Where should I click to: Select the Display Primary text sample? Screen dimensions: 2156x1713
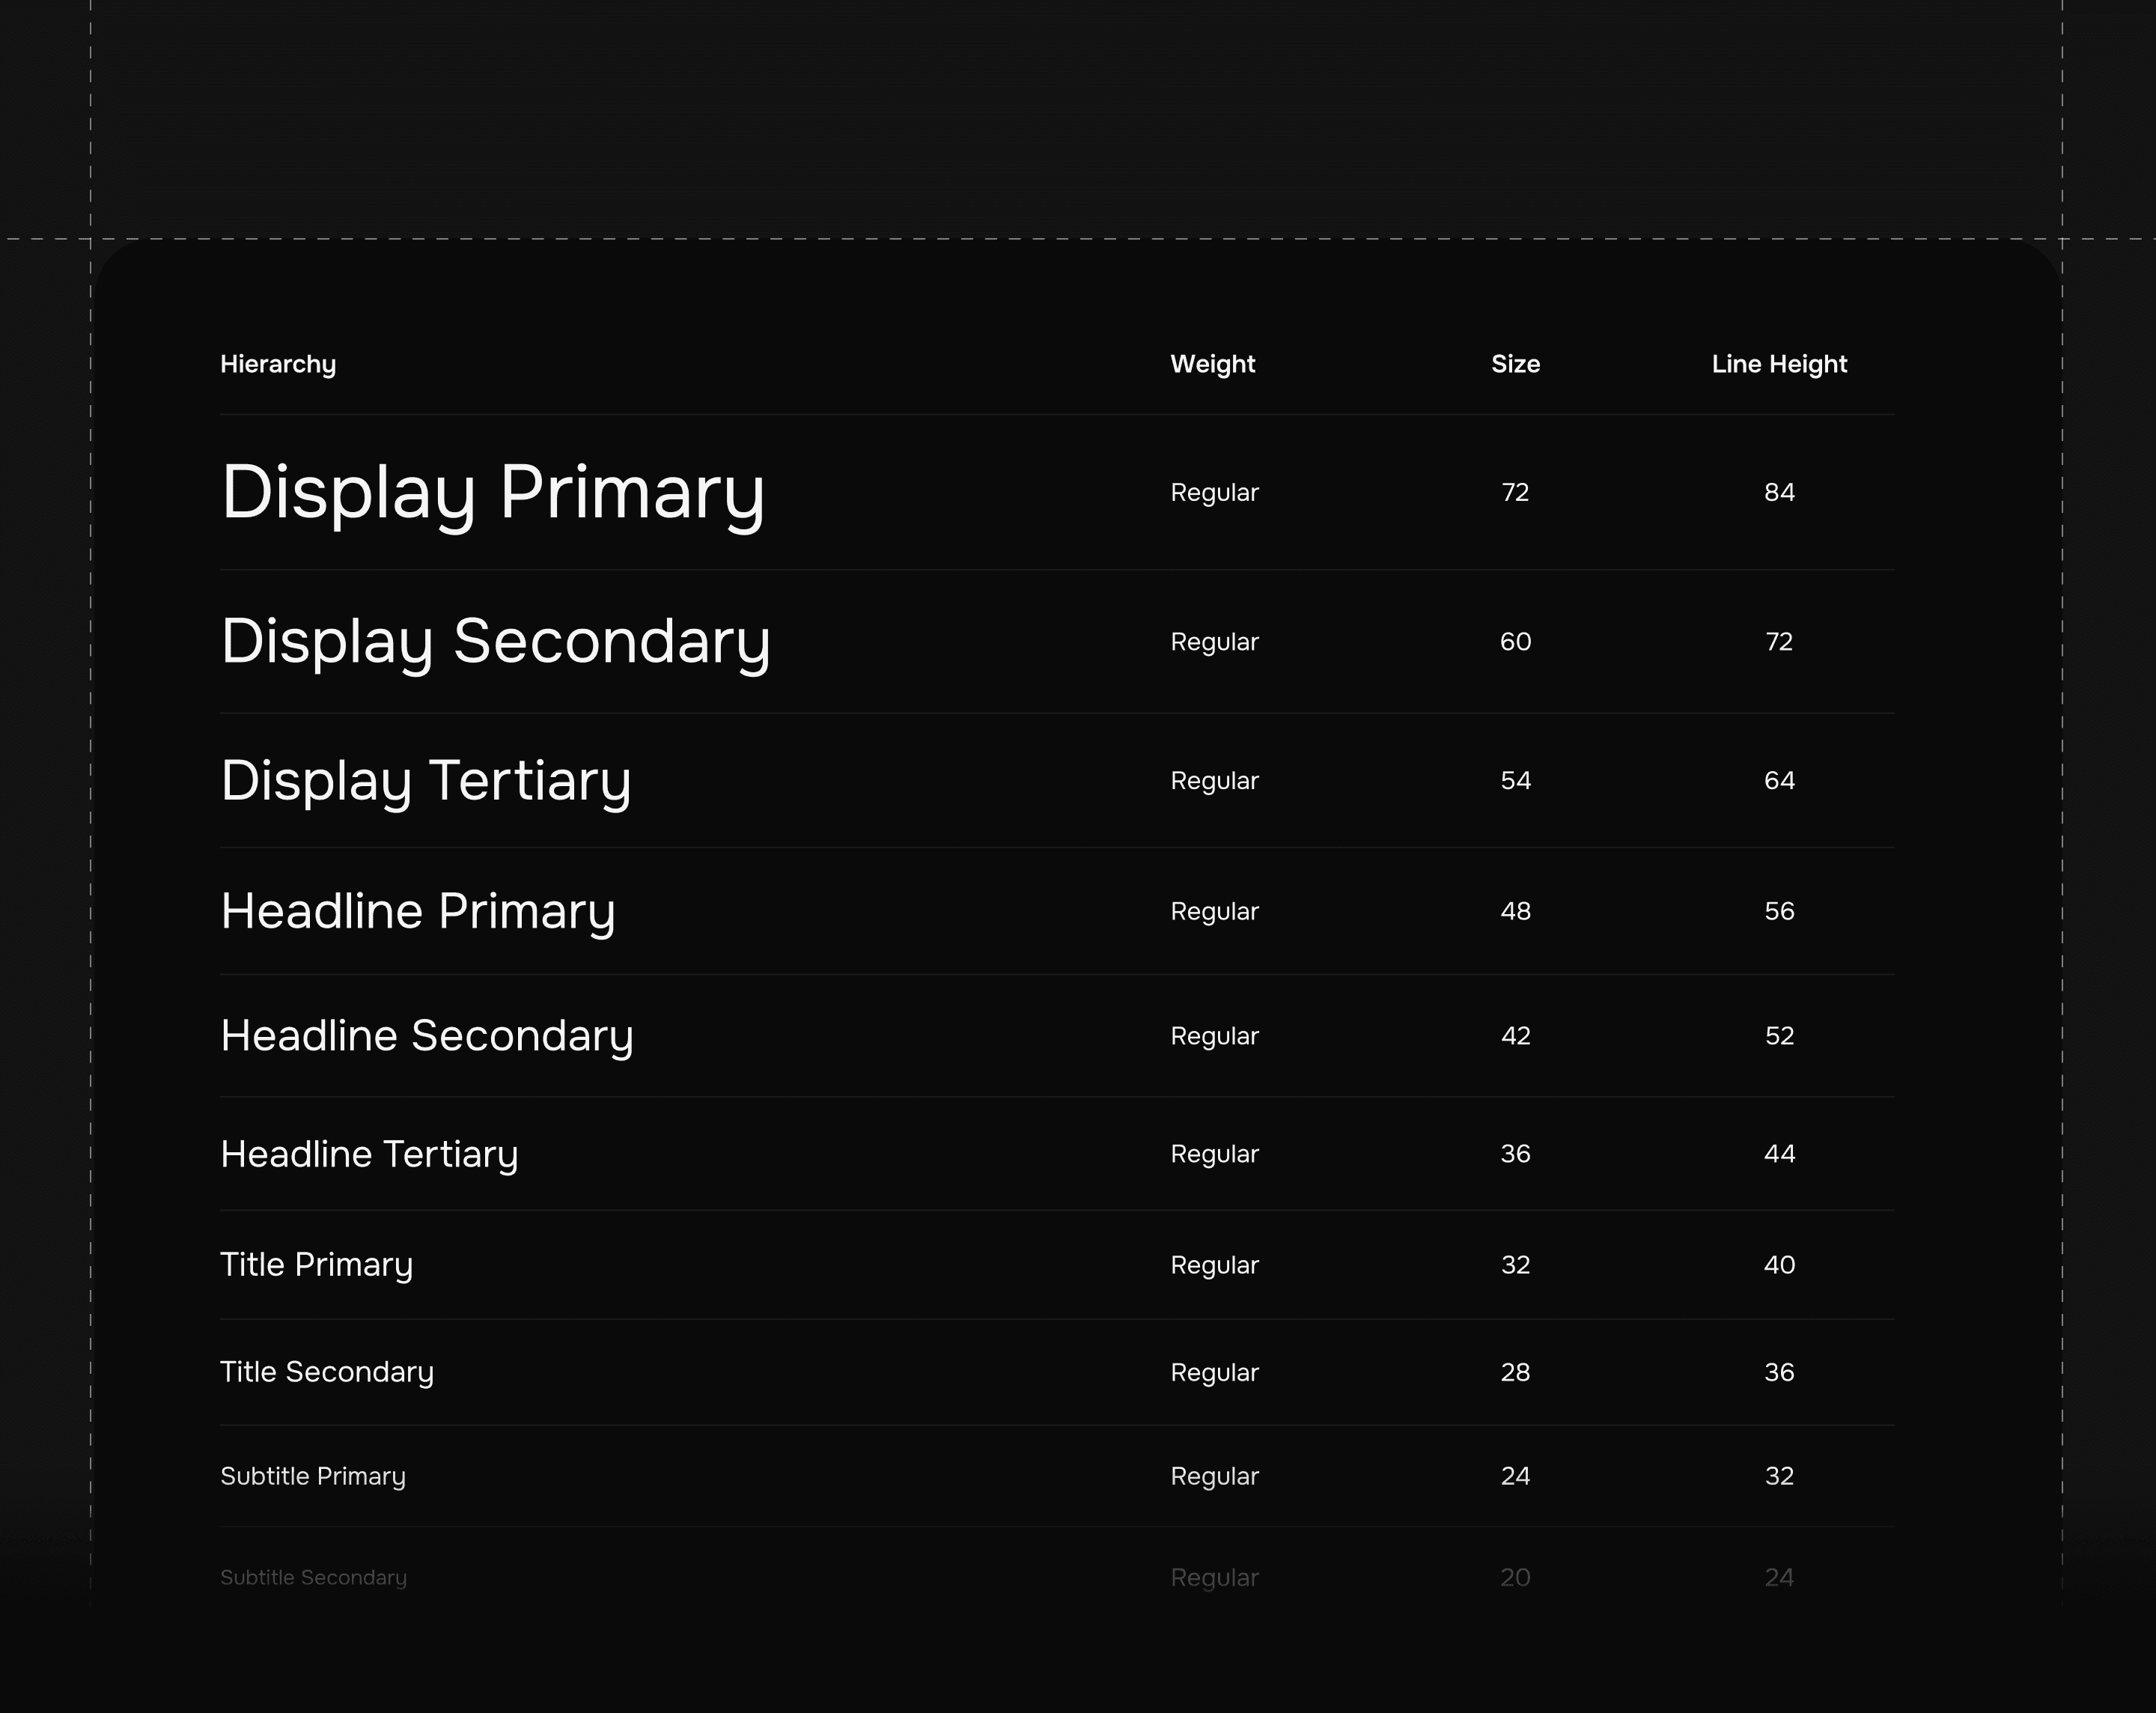coord(493,493)
